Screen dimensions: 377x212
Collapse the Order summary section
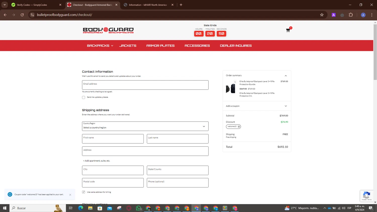coord(286,76)
